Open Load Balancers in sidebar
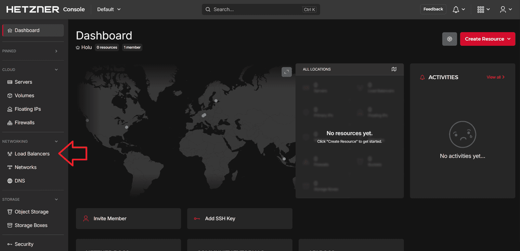 32,154
